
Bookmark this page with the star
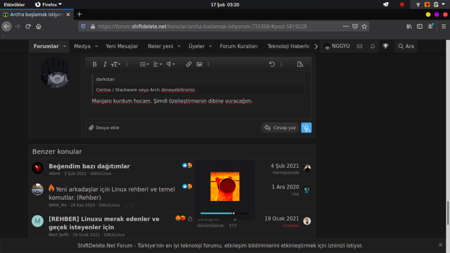364,26
